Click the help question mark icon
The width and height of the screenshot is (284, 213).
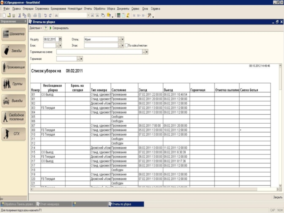pos(46,28)
